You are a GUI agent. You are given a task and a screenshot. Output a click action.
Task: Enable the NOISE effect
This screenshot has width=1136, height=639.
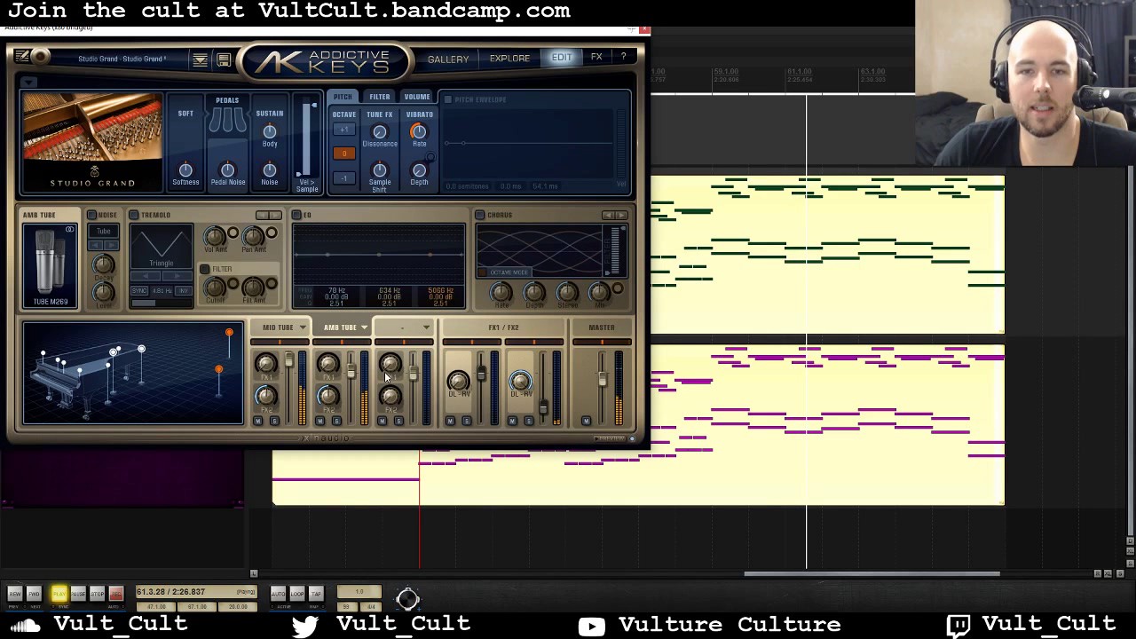[91, 215]
